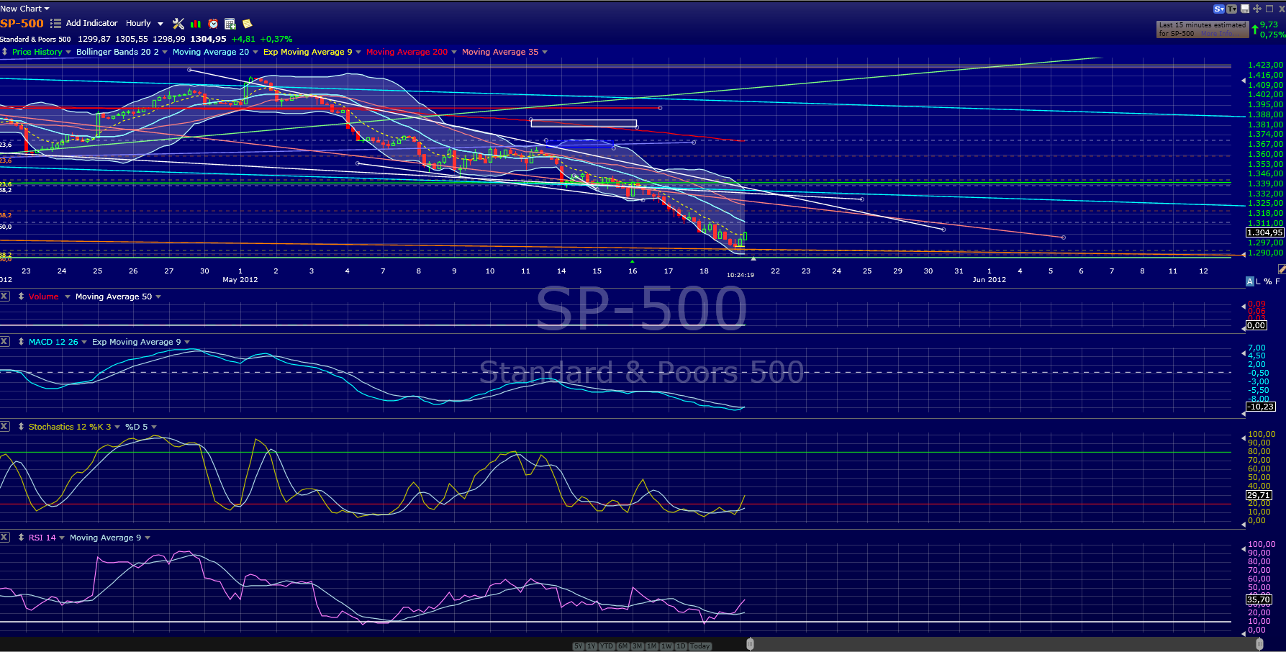The width and height of the screenshot is (1286, 652).
Task: Grab the timeline scroll handle at bottom
Action: coord(750,644)
